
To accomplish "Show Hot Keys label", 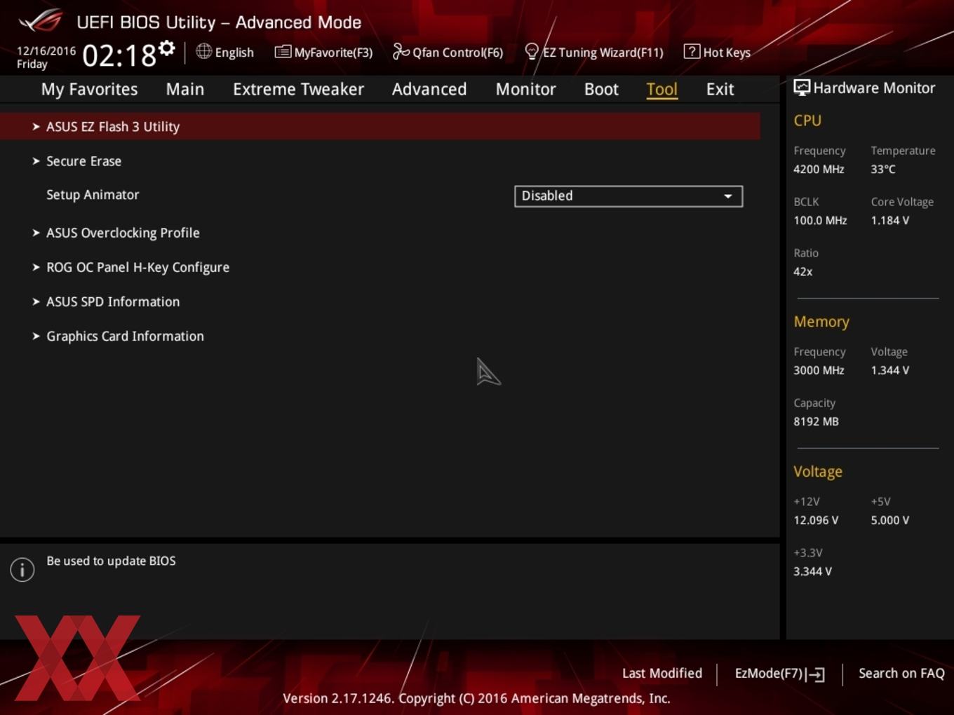I will tap(727, 53).
